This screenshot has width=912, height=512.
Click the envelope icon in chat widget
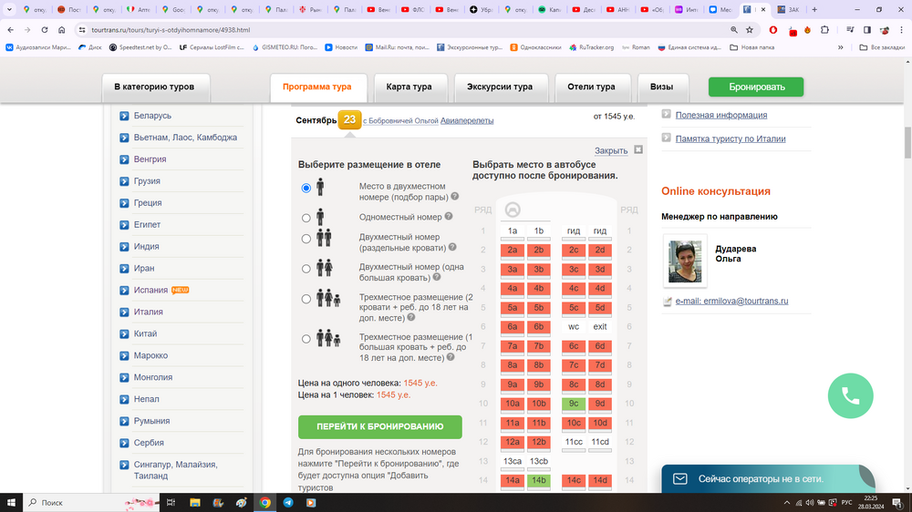click(680, 478)
